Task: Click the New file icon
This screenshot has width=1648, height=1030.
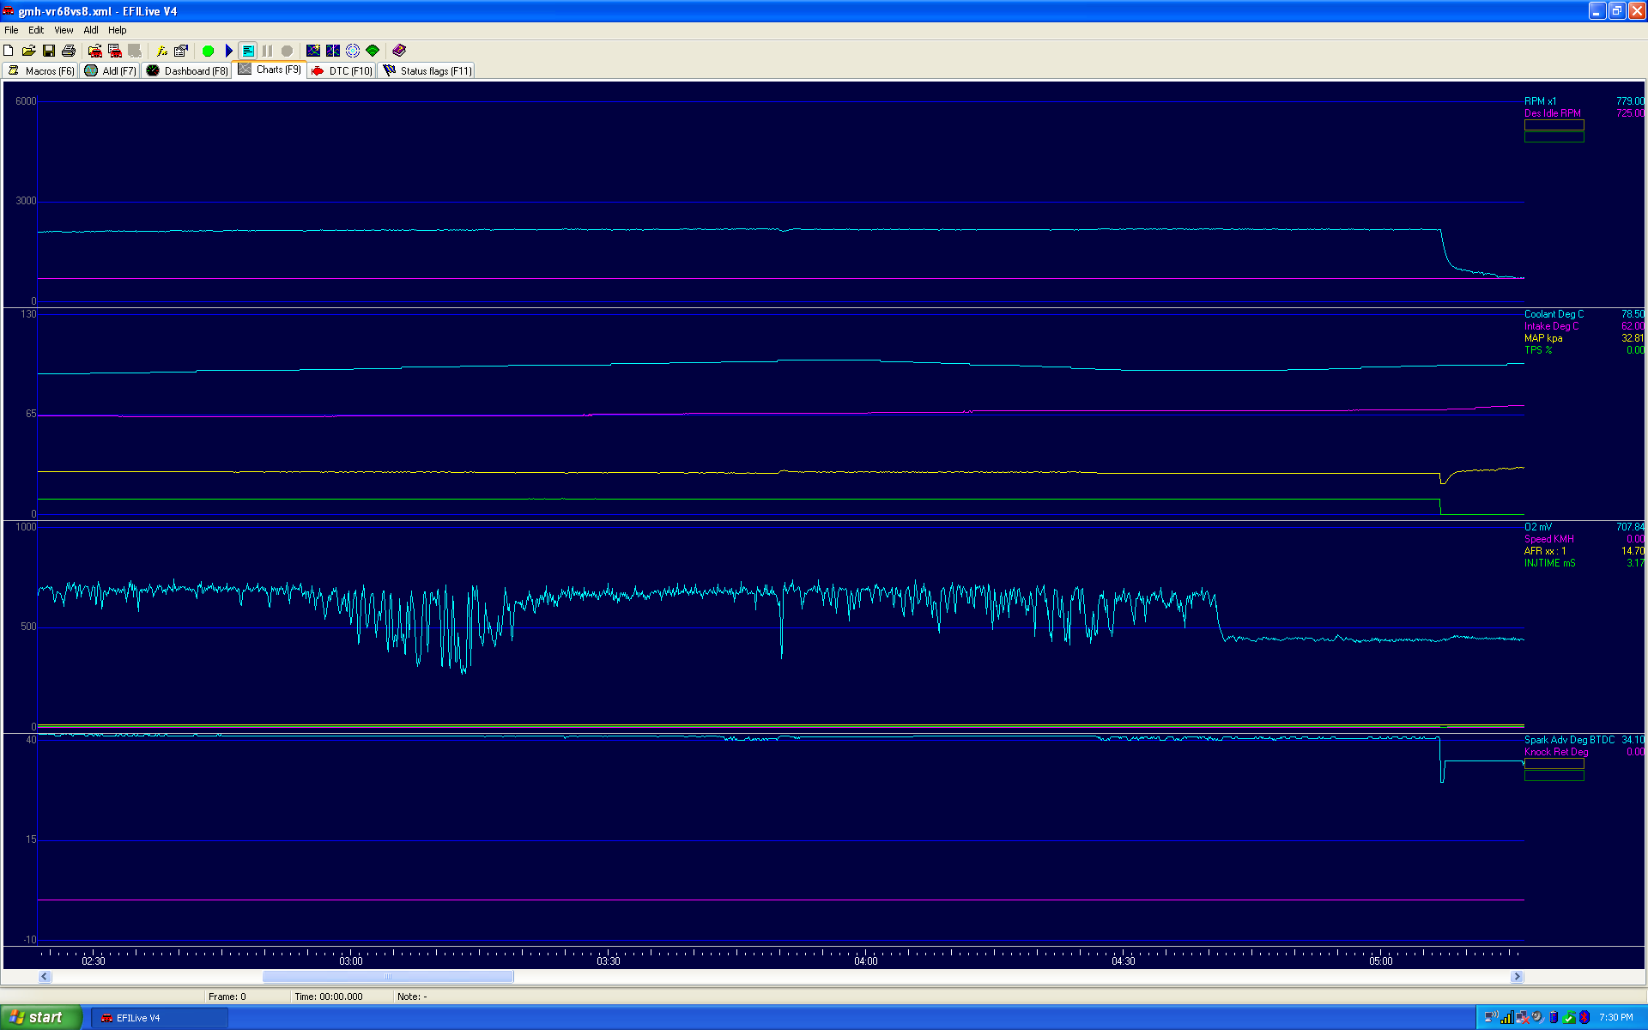Action: coord(9,51)
